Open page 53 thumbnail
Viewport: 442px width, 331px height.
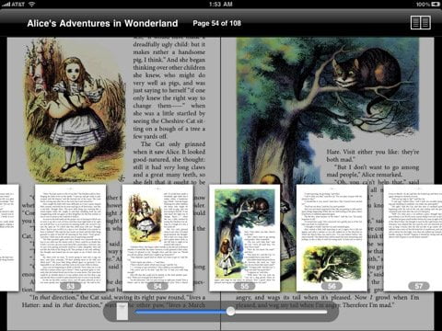tap(70, 237)
